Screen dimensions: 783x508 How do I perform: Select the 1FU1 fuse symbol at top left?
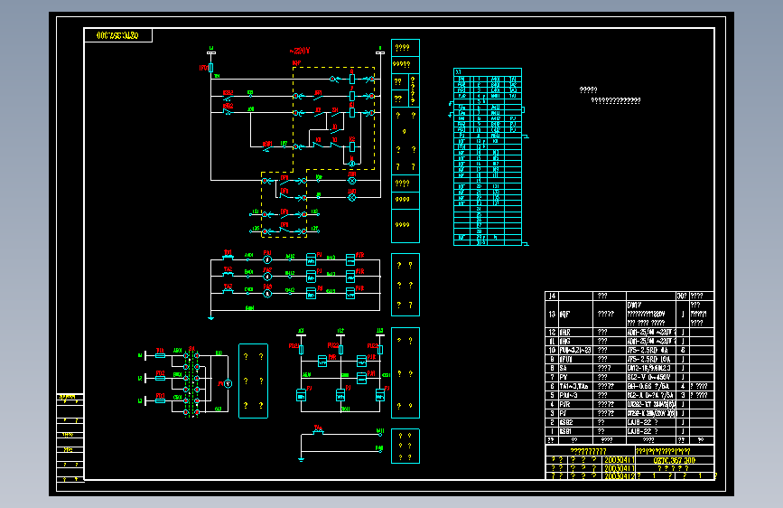click(x=210, y=68)
